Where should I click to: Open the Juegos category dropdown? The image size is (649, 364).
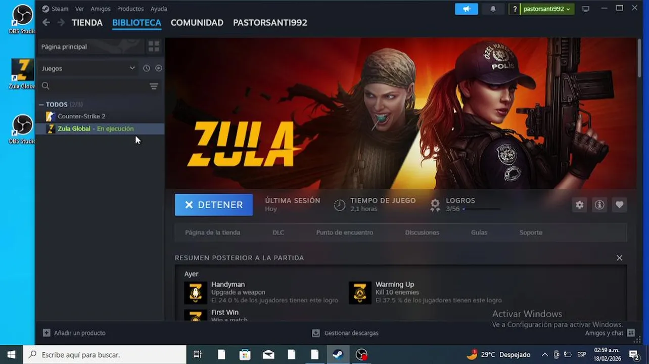coord(88,68)
